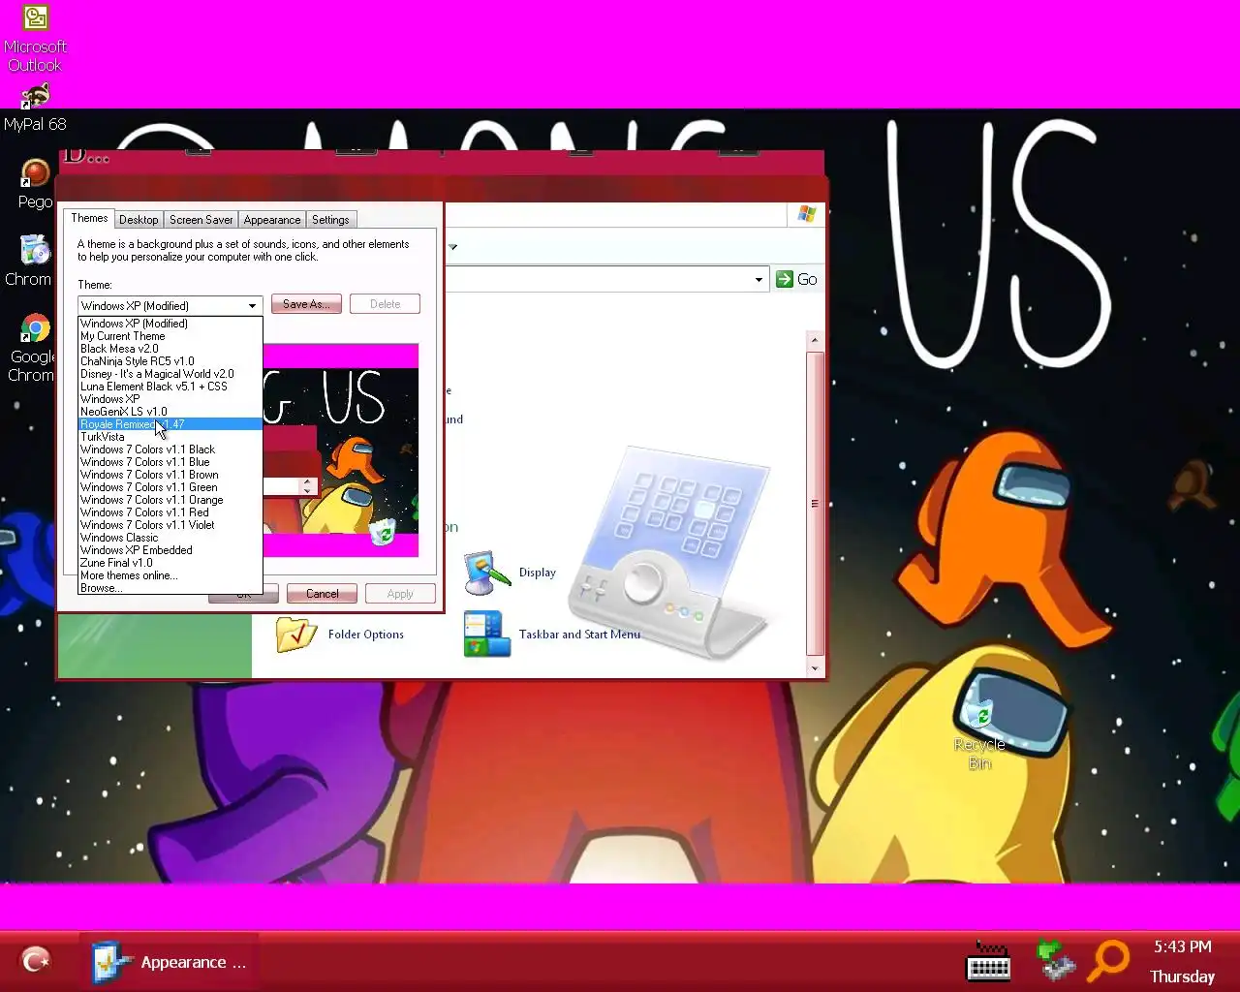Select Disney Magical World v2.0 theme
Viewport: 1240px width, 992px height.
pos(170,374)
